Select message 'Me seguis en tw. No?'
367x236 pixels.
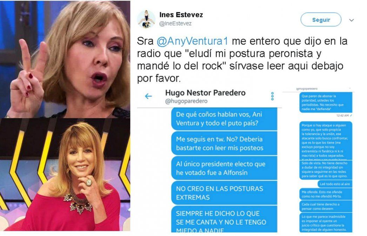point(224,143)
